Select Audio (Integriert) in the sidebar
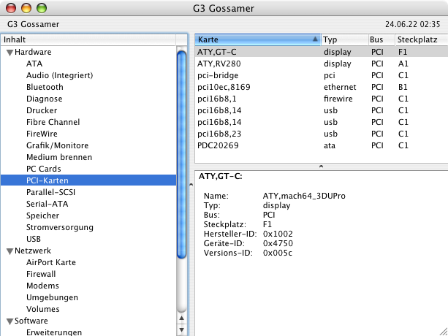Screen dimensions: 448x336 [x=59, y=75]
